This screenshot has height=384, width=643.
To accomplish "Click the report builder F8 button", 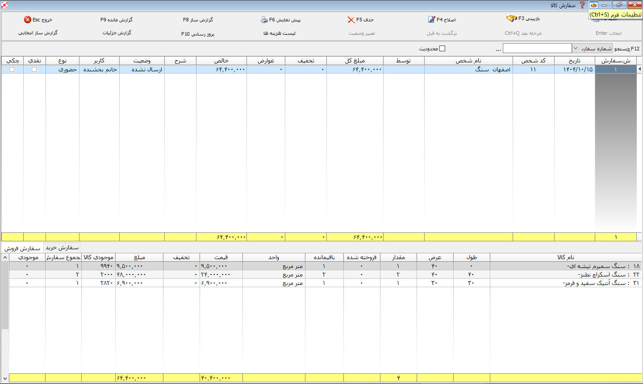I will 198,20.
